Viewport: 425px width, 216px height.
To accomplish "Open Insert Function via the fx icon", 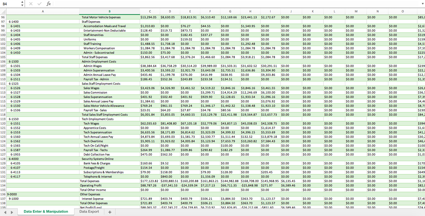I will click(x=49, y=4).
